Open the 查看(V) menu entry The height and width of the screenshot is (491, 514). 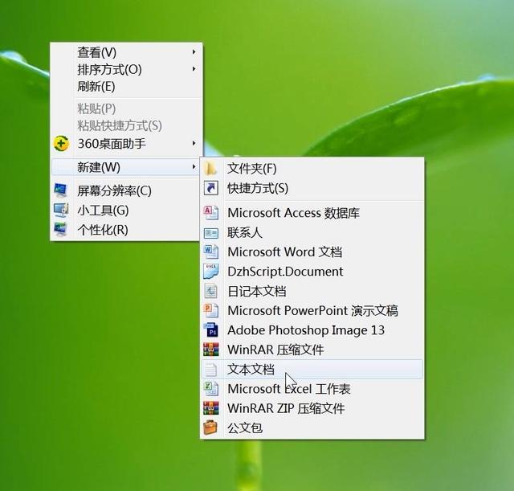[126, 51]
